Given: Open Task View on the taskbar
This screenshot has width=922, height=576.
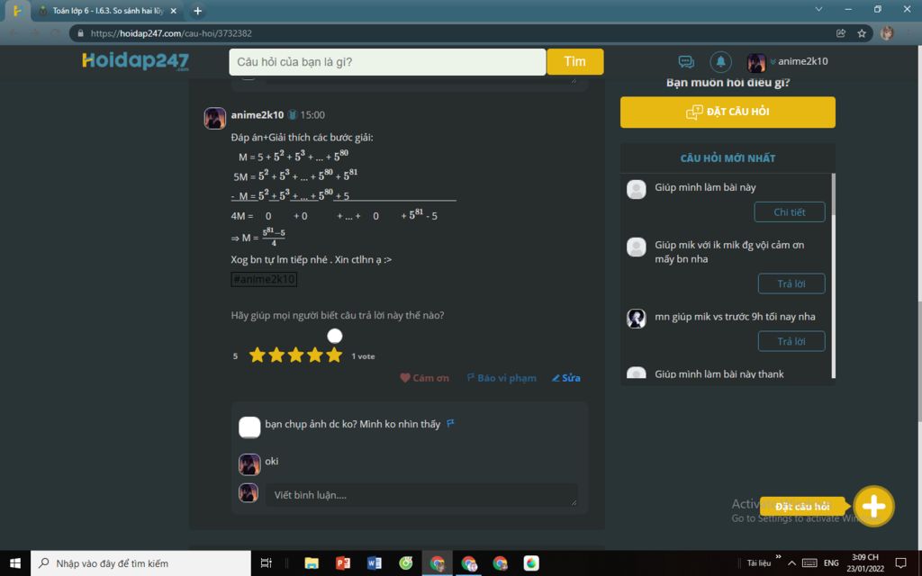Looking at the screenshot, I should pyautogui.click(x=266, y=563).
